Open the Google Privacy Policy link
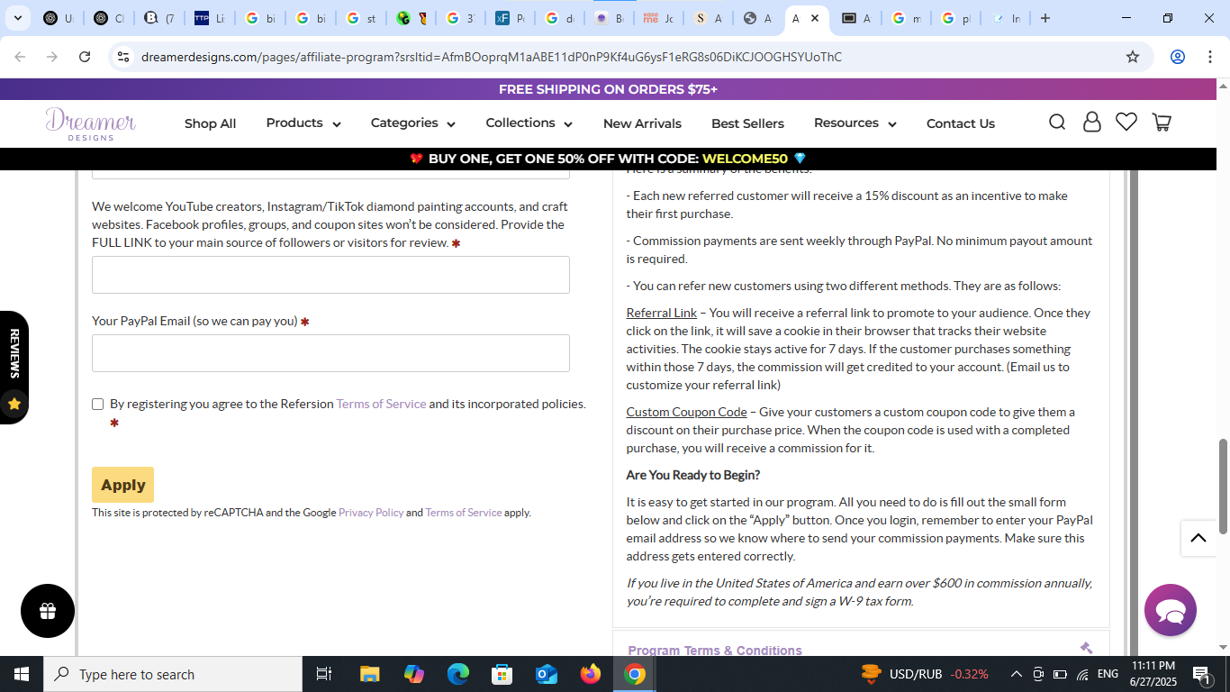 tap(371, 513)
